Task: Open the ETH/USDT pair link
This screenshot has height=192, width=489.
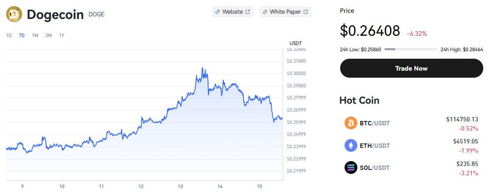Action: [375, 145]
